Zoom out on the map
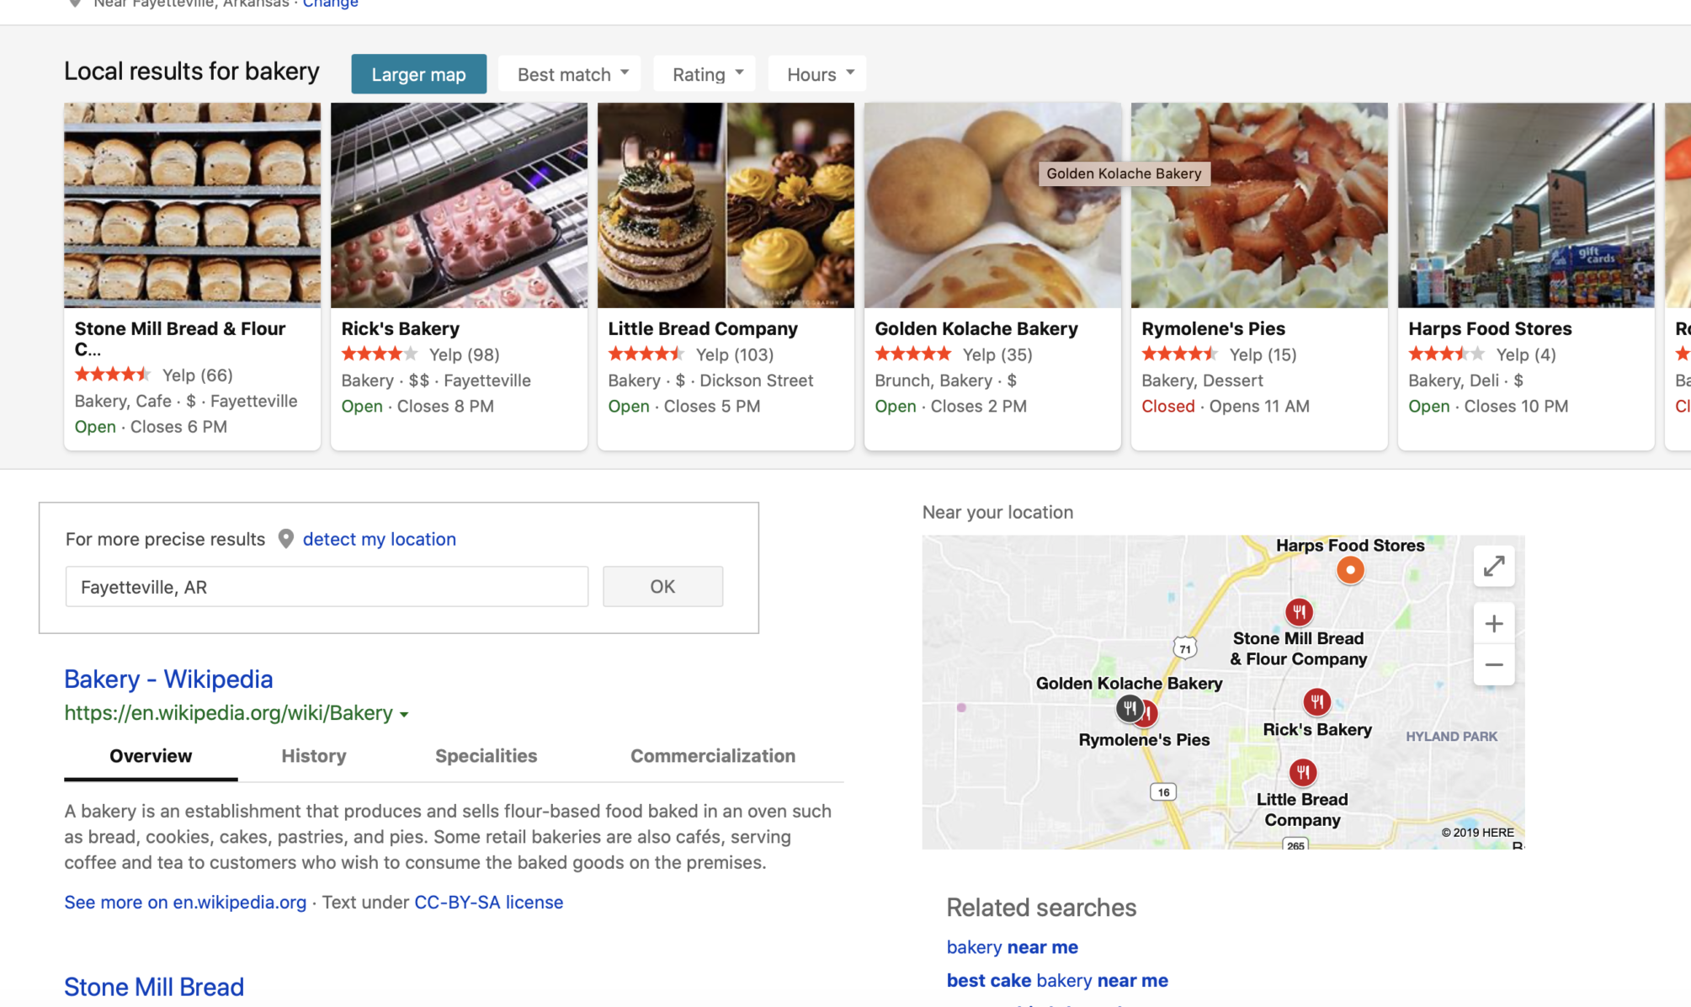 click(x=1494, y=664)
